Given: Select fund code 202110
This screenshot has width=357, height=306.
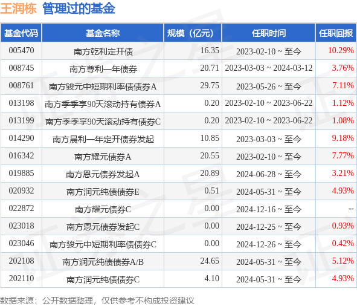Looking at the screenshot, I should pyautogui.click(x=21, y=279).
